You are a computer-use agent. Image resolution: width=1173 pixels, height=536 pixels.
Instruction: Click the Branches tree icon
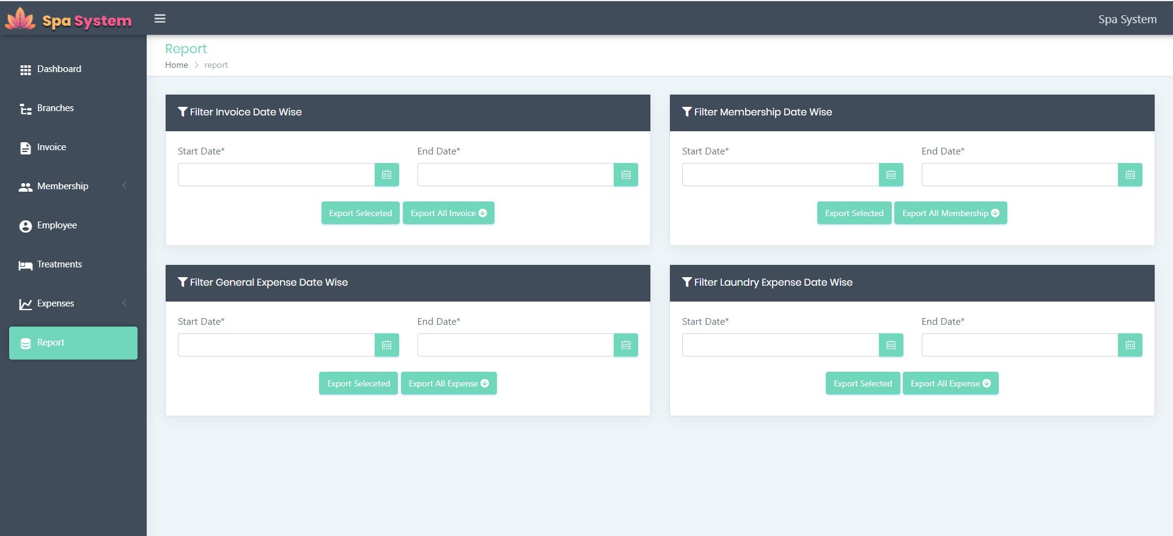(25, 109)
